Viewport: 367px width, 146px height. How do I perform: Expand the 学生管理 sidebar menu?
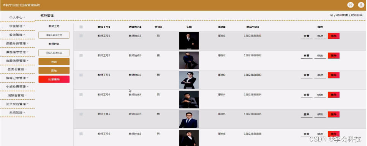tap(17, 26)
